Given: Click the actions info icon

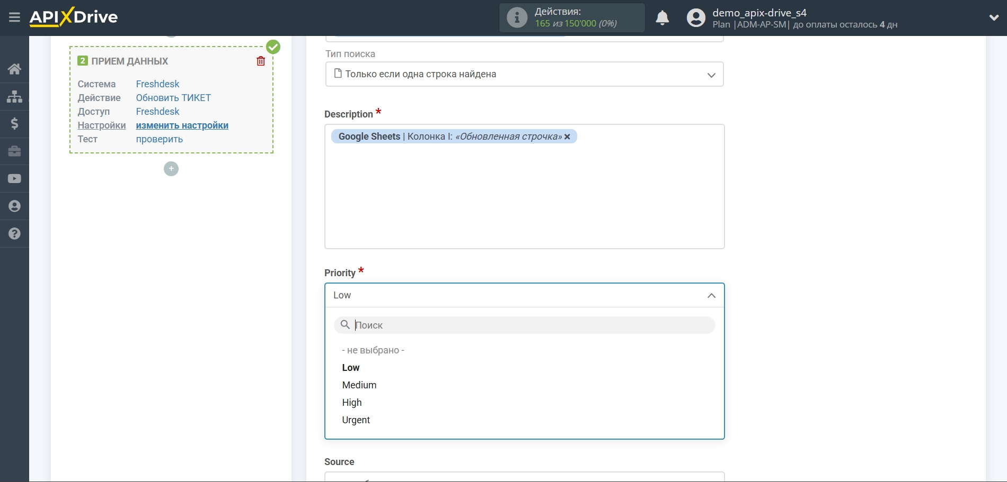Looking at the screenshot, I should [517, 17].
